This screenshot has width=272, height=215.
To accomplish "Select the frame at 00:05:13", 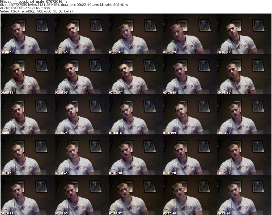I will pos(28,74).
